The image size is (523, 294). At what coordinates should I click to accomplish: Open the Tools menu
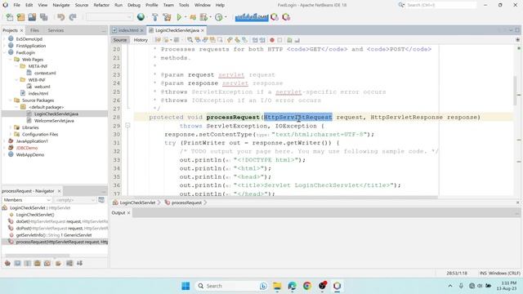tap(184, 5)
